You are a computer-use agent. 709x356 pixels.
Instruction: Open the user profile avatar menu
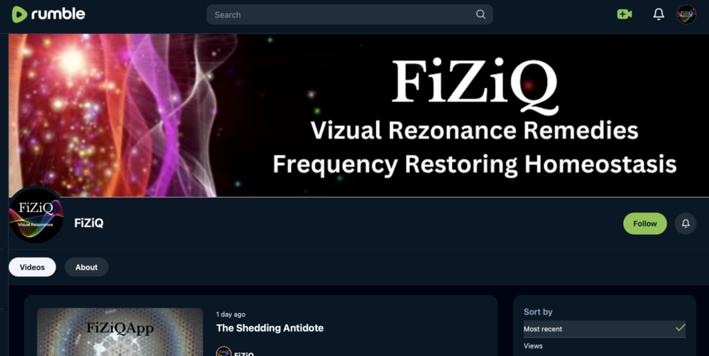[686, 15]
